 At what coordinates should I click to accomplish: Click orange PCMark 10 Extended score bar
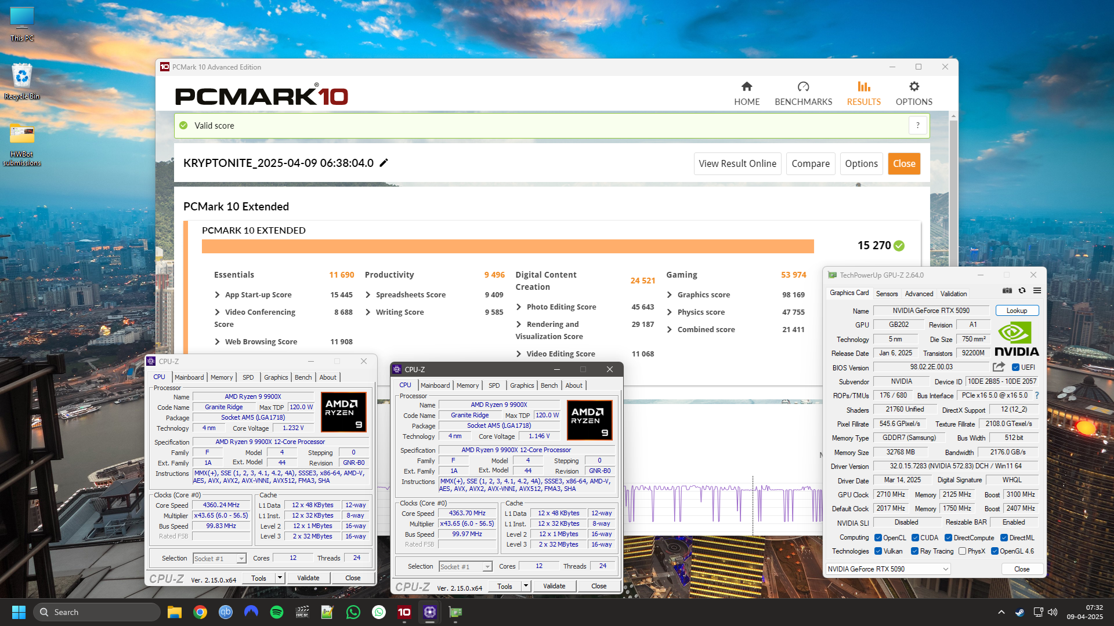coord(508,246)
